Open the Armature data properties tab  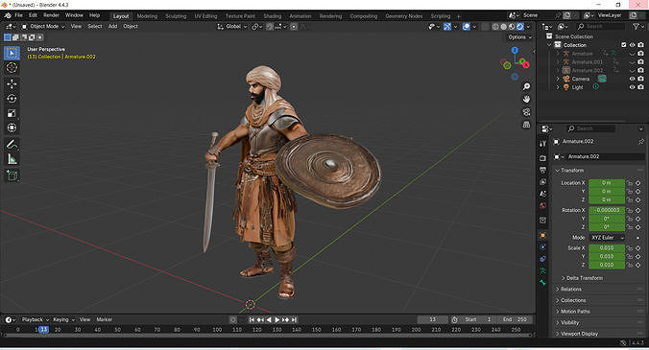(543, 270)
